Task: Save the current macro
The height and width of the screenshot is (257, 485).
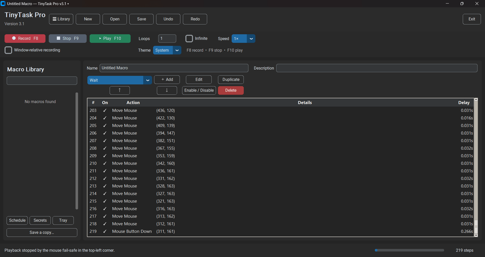Action: pyautogui.click(x=141, y=19)
